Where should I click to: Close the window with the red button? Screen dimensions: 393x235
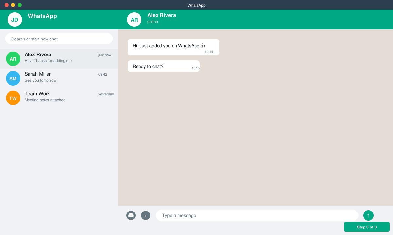[7, 5]
